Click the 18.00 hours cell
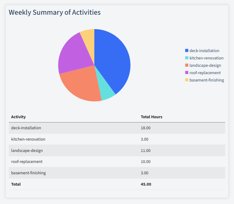Screen dimensions: 234x204 pyautogui.click(x=146, y=128)
